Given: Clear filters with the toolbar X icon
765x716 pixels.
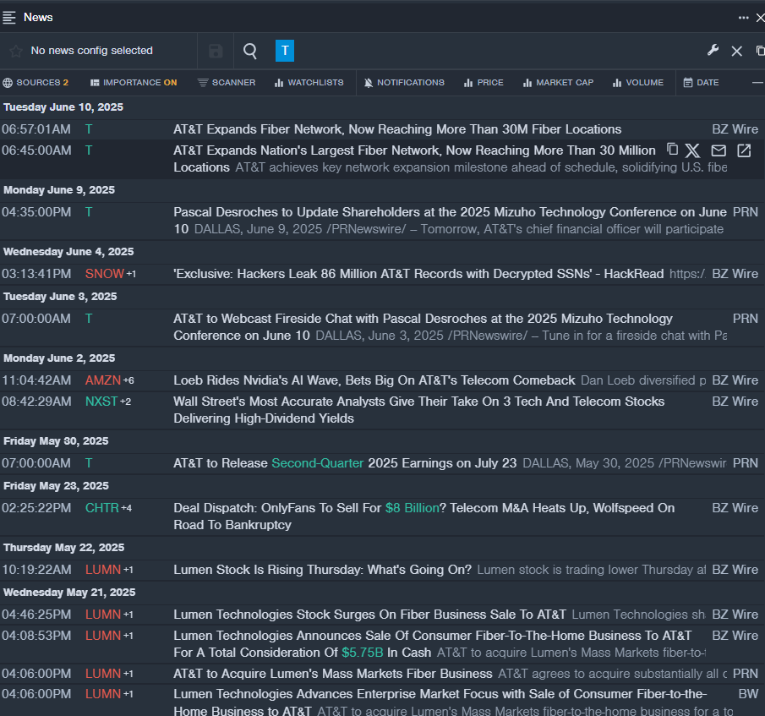Looking at the screenshot, I should point(737,51).
